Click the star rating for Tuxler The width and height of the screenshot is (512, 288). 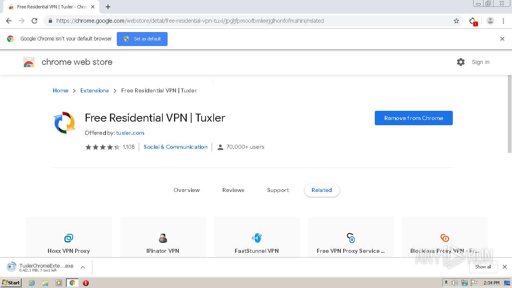(102, 147)
